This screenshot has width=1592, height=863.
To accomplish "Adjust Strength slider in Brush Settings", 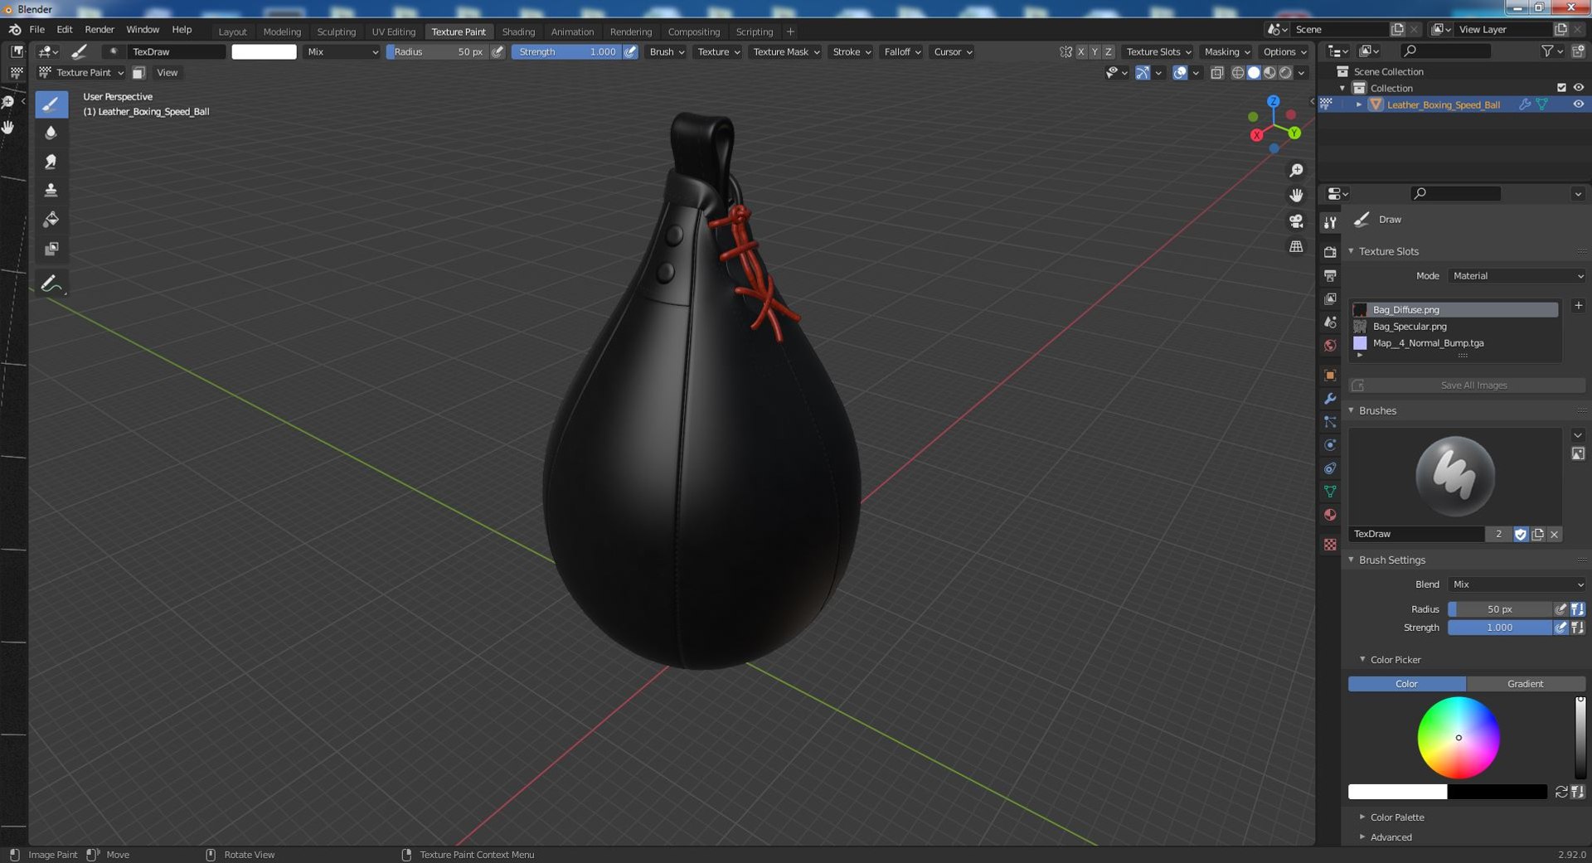I will (1499, 628).
